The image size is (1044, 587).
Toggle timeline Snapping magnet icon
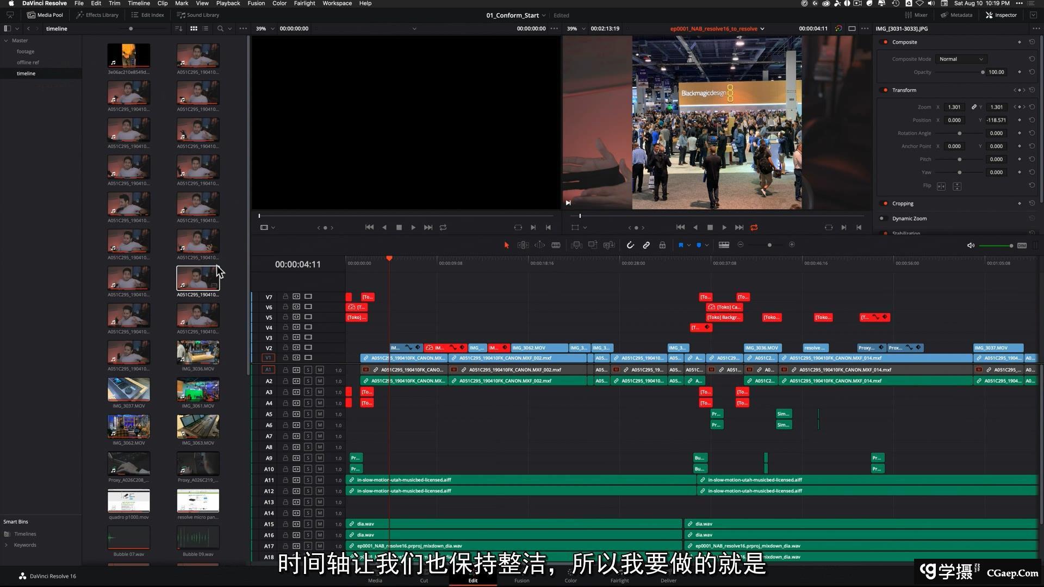630,245
